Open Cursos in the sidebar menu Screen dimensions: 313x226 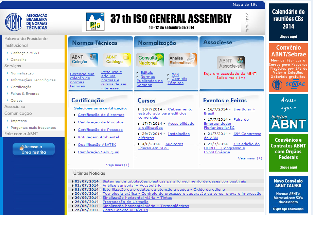17,100
